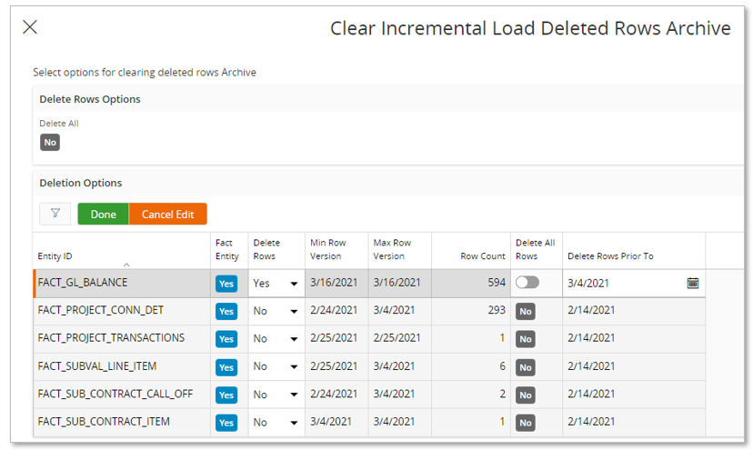
Task: Click No badge on FACT_PROJECT_CONN_DET row
Action: tap(526, 311)
